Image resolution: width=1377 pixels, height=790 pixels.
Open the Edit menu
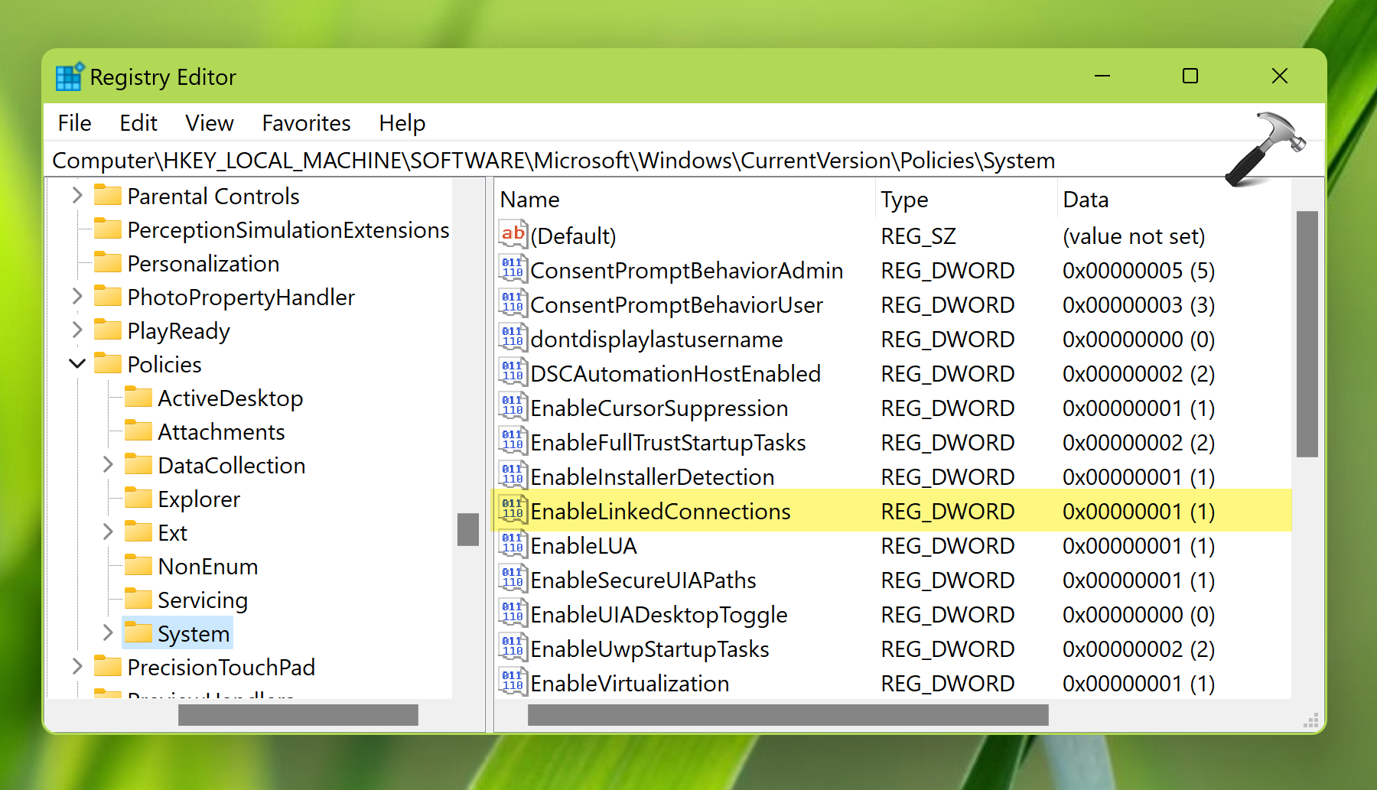[138, 123]
